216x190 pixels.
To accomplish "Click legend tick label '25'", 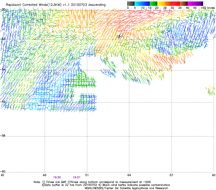I will 165,8.
